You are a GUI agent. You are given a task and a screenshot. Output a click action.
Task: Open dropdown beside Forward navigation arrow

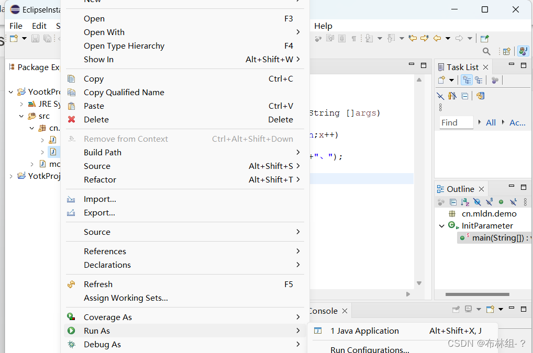[470, 38]
